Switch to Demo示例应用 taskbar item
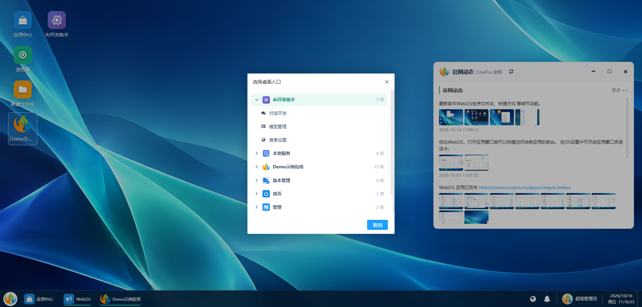Viewport: 642px width, 307px height. pyautogui.click(x=120, y=299)
